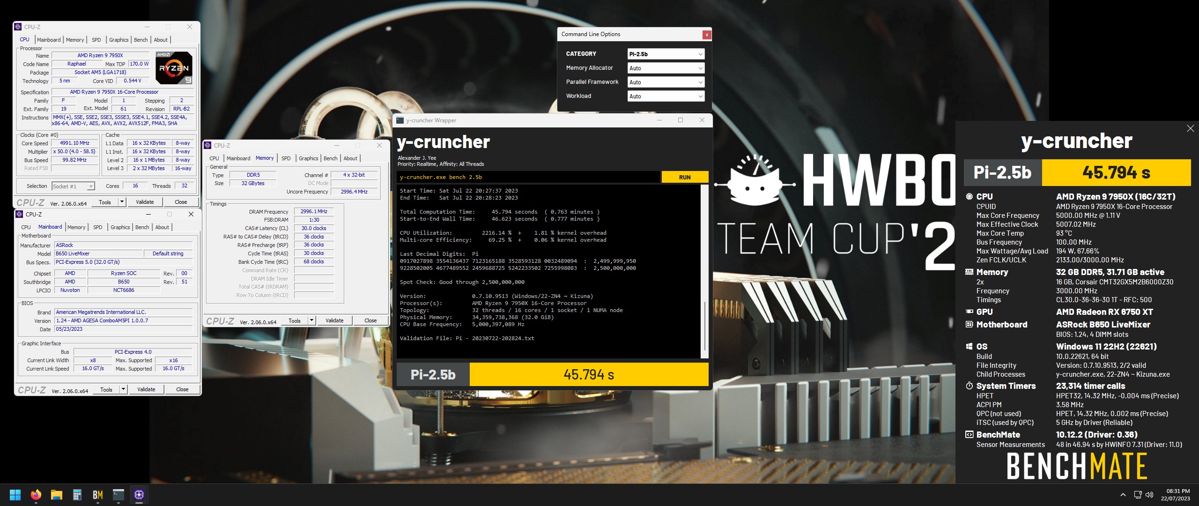The image size is (1199, 506).
Task: Minimize the y-cruncher Wrapper window
Action: coord(659,120)
